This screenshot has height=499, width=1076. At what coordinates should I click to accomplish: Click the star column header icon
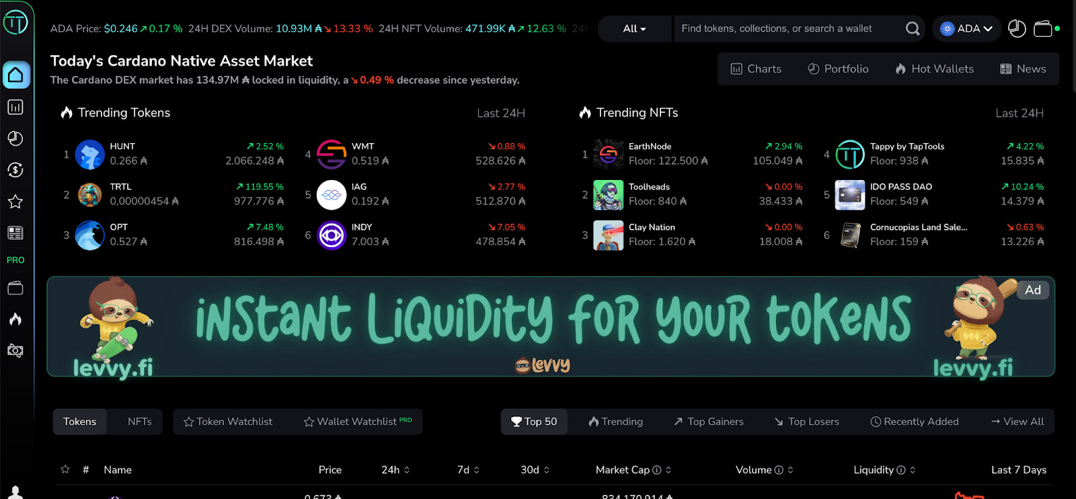coord(65,469)
